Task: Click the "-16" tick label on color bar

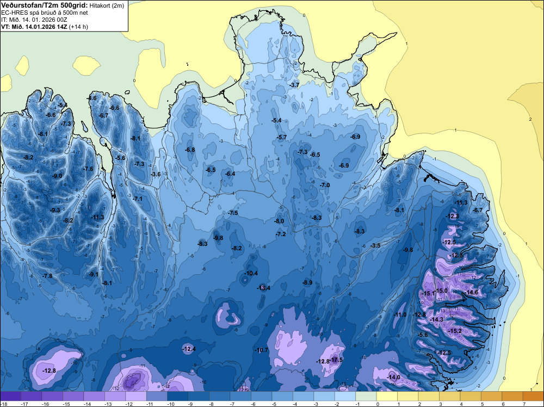Action: 46,404
